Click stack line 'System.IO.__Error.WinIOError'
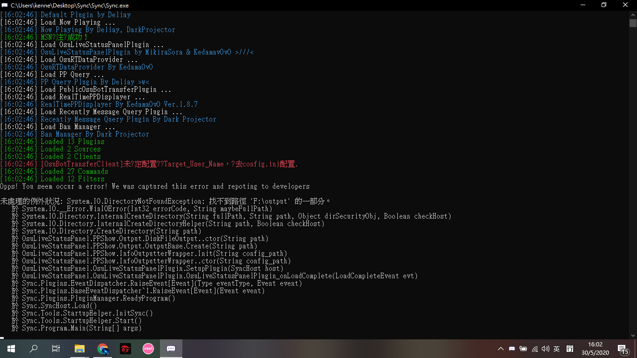This screenshot has width=637, height=358. pyautogui.click(x=142, y=209)
